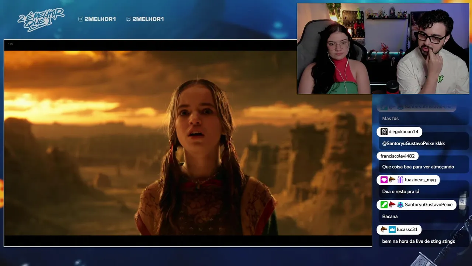Click the jacket badge beside SantoryuGustavoPeixe
472x266 pixels.
(x=400, y=205)
